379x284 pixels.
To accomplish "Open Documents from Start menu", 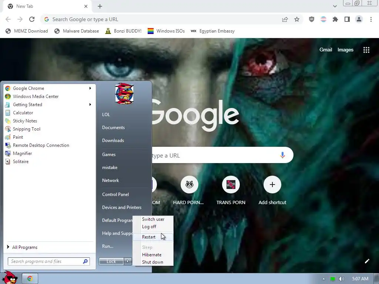I will (113, 128).
